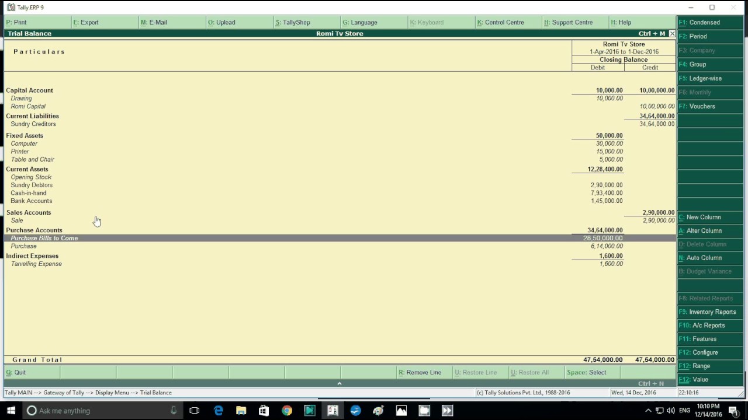Image resolution: width=748 pixels, height=420 pixels.
Task: Expand the bottom calculator panel arrow
Action: (x=340, y=383)
